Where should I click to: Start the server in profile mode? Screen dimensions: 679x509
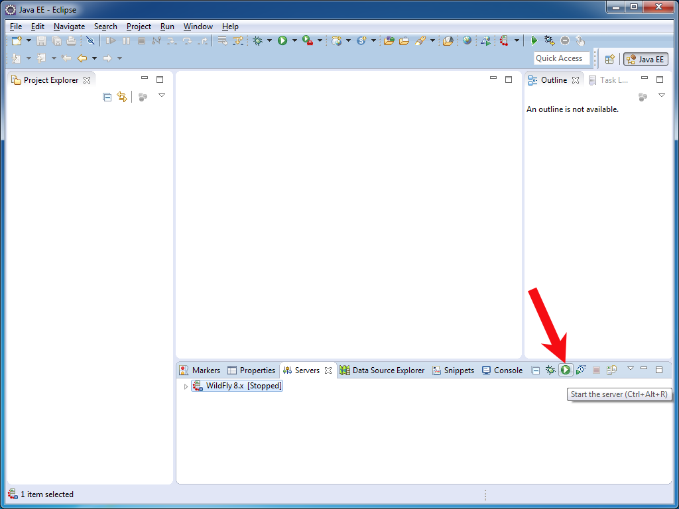581,370
